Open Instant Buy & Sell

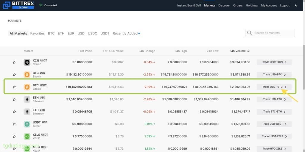pyautogui.click(x=189, y=5)
